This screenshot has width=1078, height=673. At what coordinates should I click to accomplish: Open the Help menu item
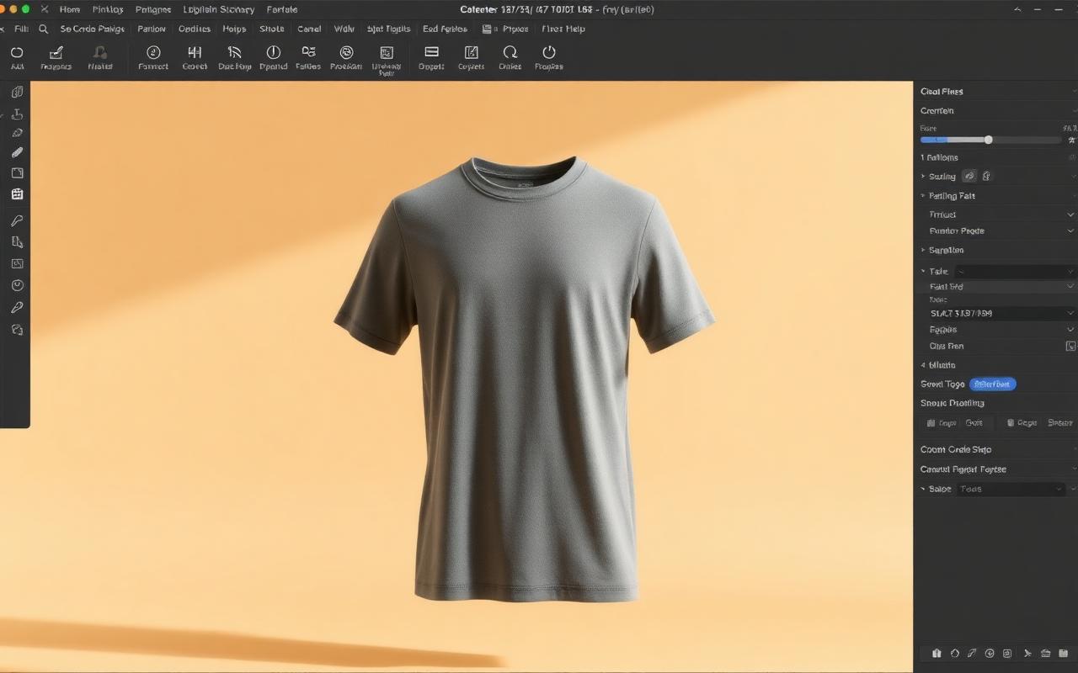click(x=575, y=29)
